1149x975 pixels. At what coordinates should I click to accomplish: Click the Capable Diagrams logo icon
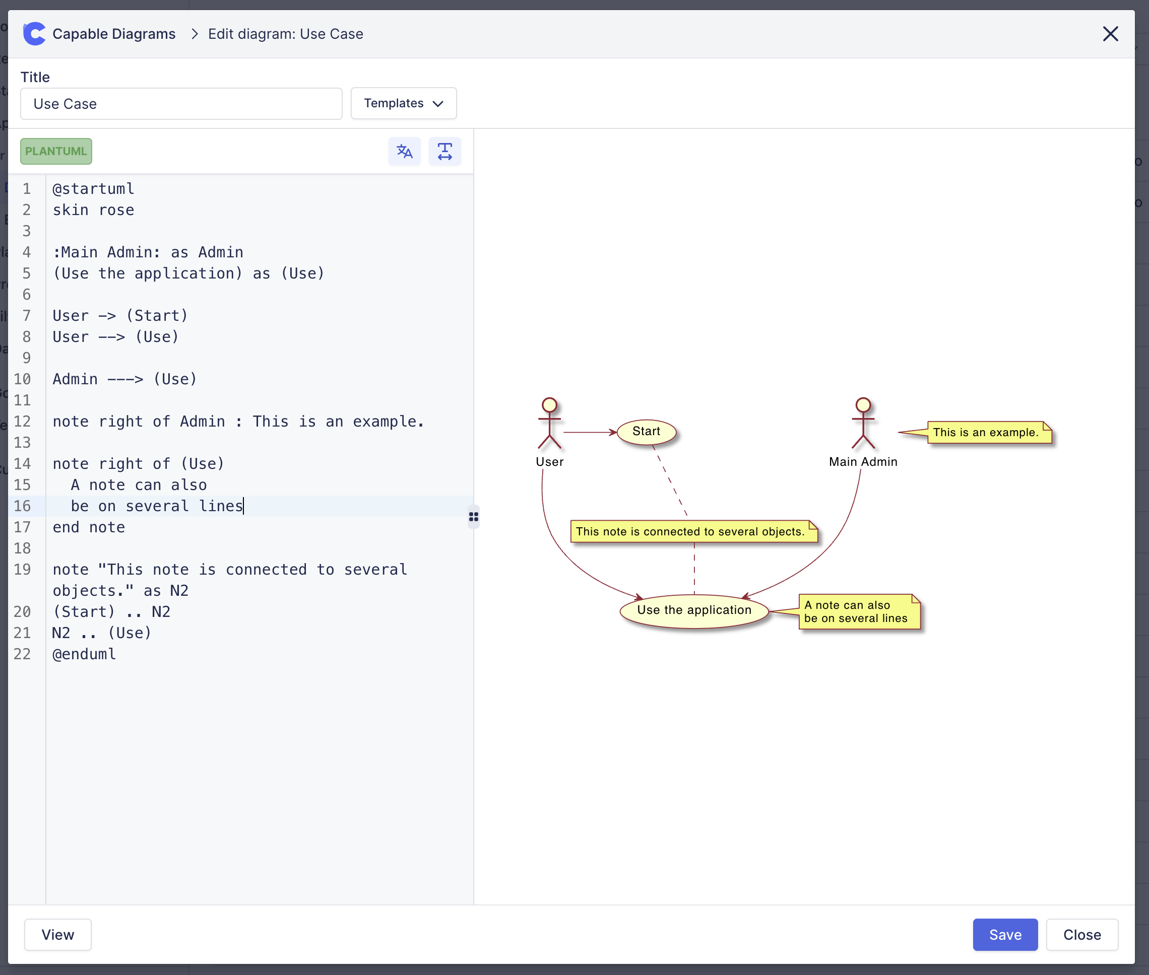tap(34, 34)
